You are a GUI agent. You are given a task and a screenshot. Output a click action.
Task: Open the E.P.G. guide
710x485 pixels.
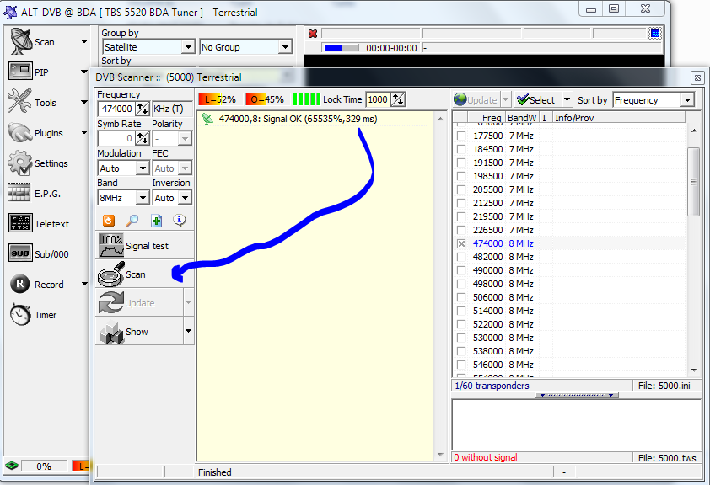coord(38,194)
